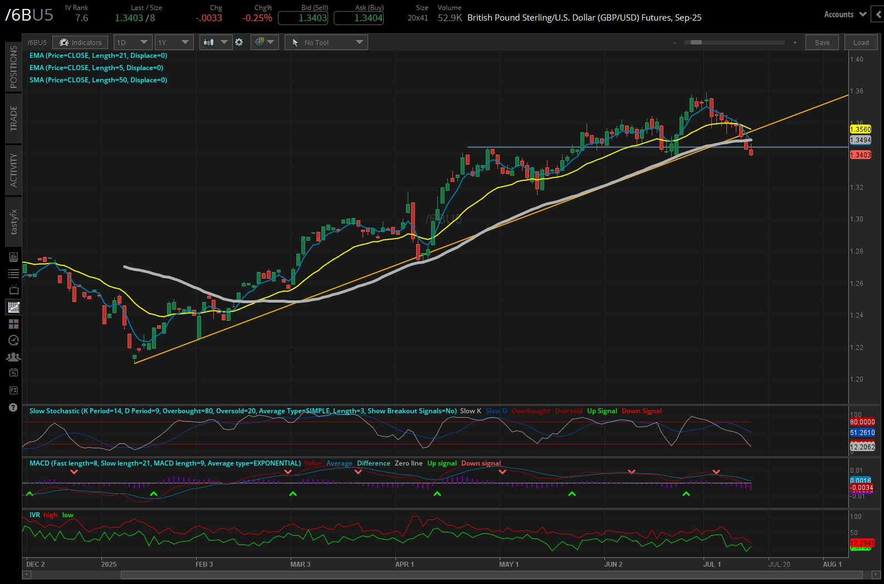Click the /6BU5 symbol in header

pos(29,15)
